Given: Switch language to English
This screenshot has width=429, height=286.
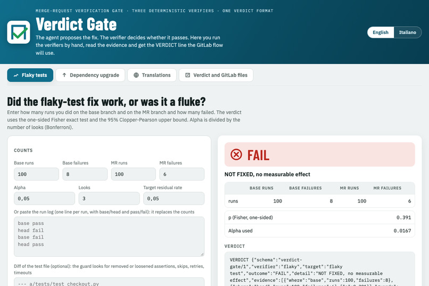Looking at the screenshot, I should (x=381, y=32).
